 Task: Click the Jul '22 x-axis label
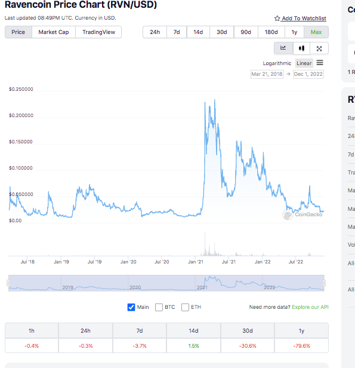(296, 262)
